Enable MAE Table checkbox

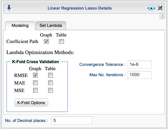[x=50, y=83]
